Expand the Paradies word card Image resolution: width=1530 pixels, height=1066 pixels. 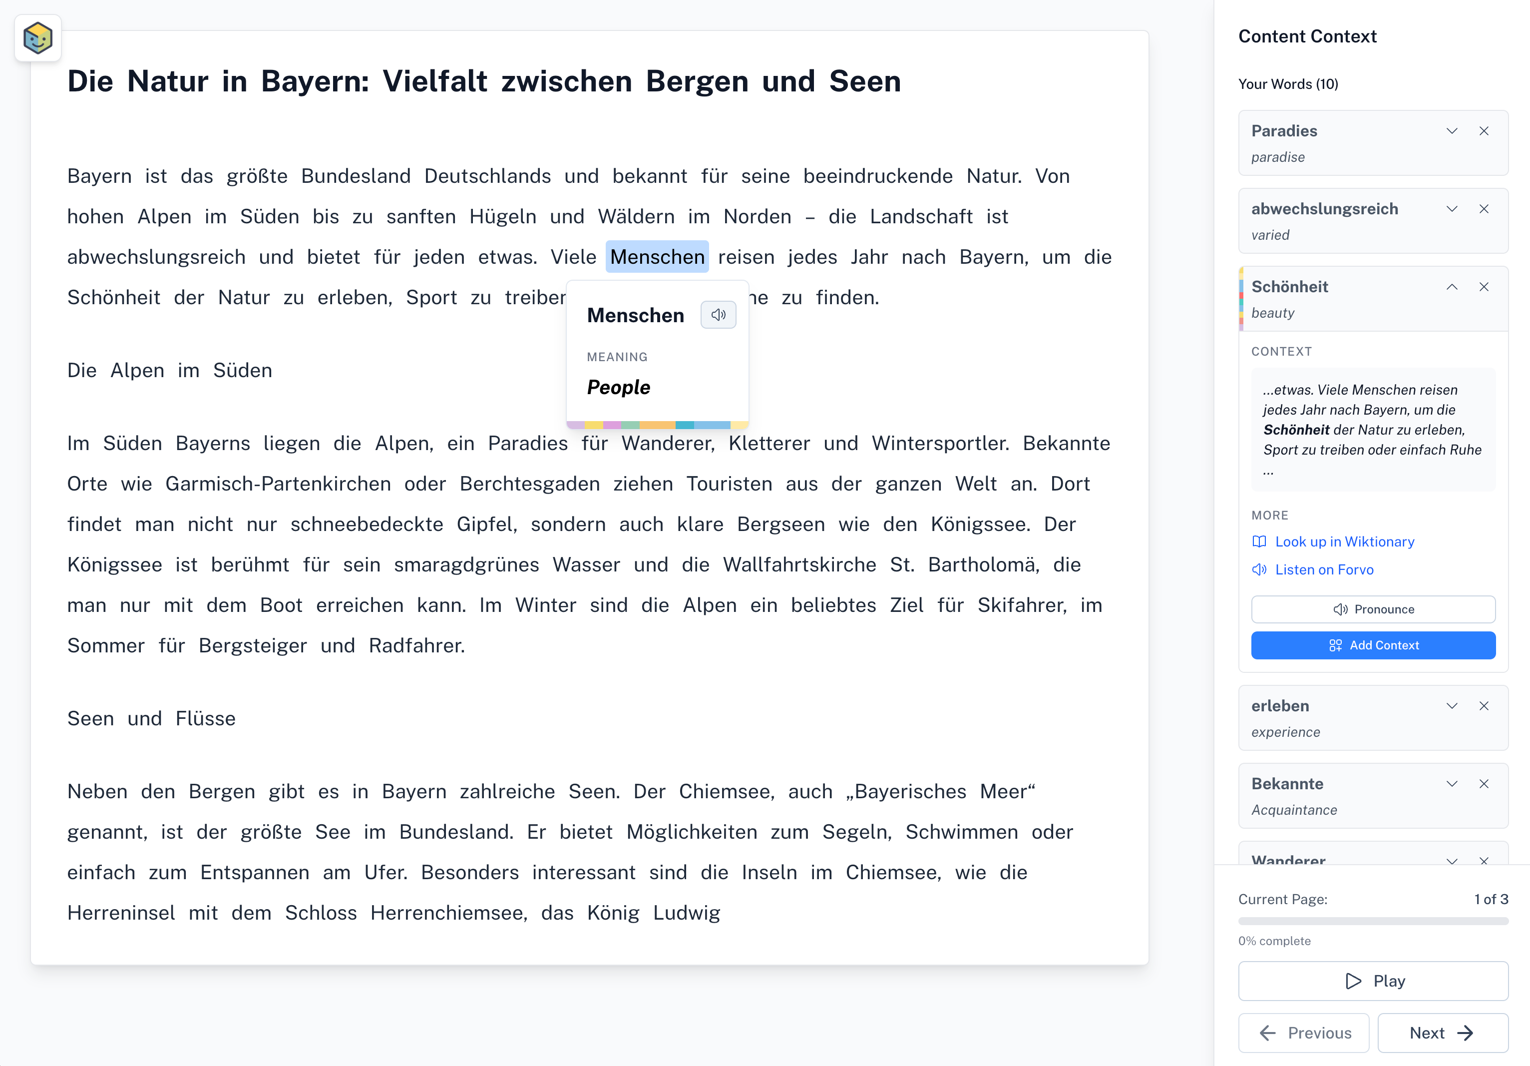[1452, 131]
